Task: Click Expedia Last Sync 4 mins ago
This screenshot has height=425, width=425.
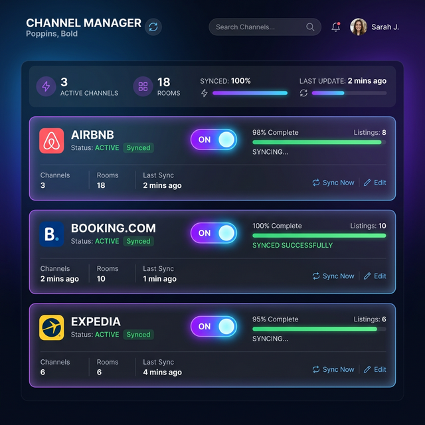Action: (162, 367)
